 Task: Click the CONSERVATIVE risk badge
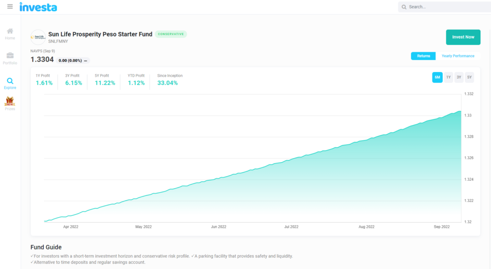pos(171,34)
